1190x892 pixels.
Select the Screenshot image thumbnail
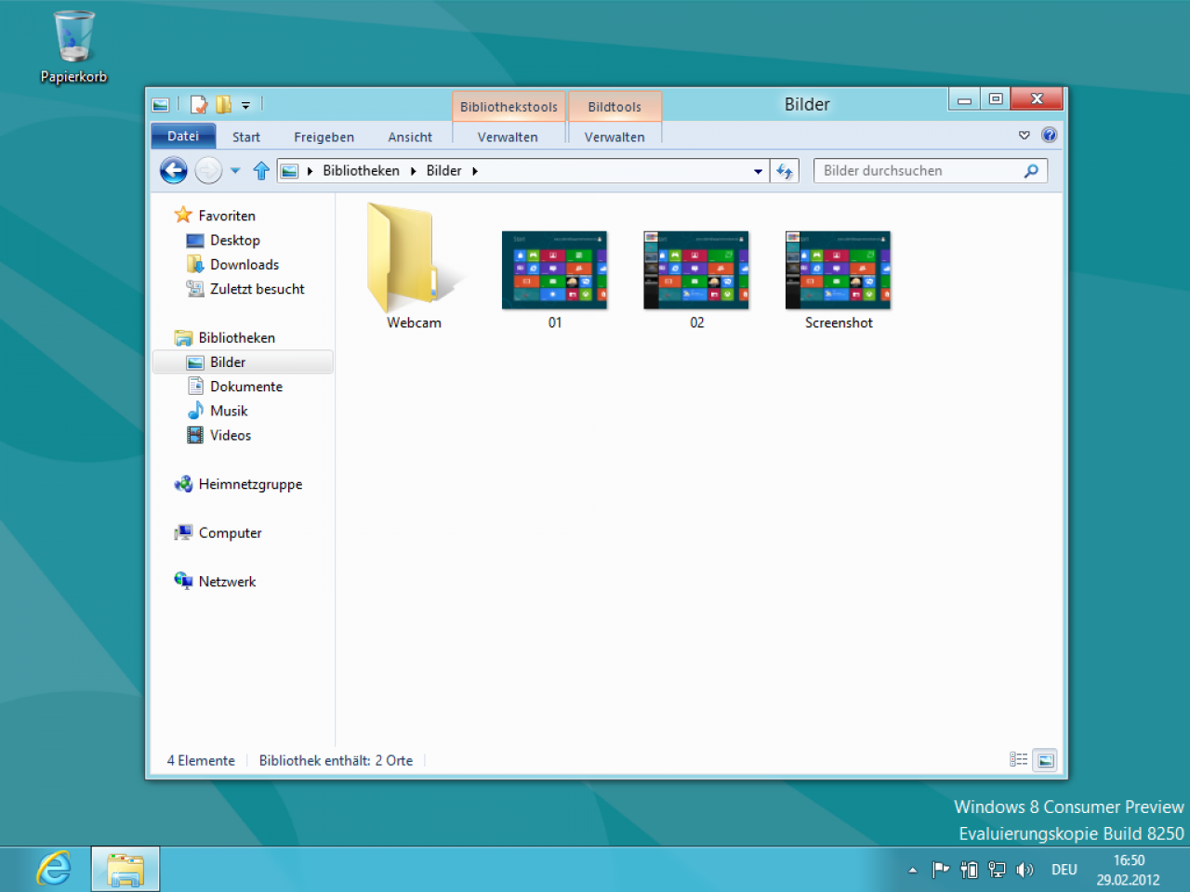[838, 269]
